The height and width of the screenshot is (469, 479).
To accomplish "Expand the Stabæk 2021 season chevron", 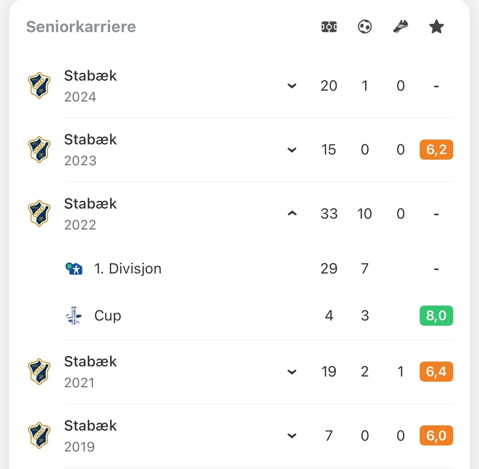I will [x=292, y=372].
